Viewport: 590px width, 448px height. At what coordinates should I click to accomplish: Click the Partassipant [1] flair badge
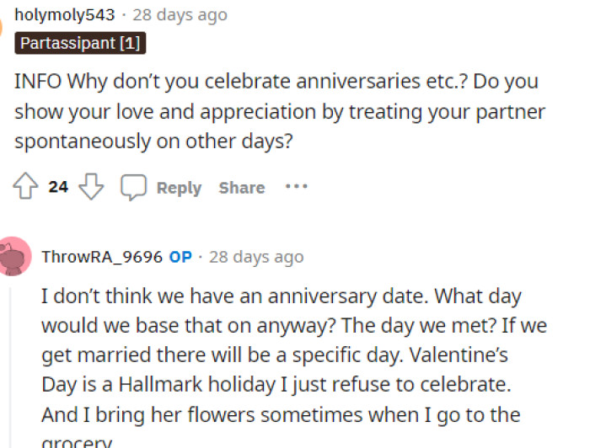coord(81,42)
